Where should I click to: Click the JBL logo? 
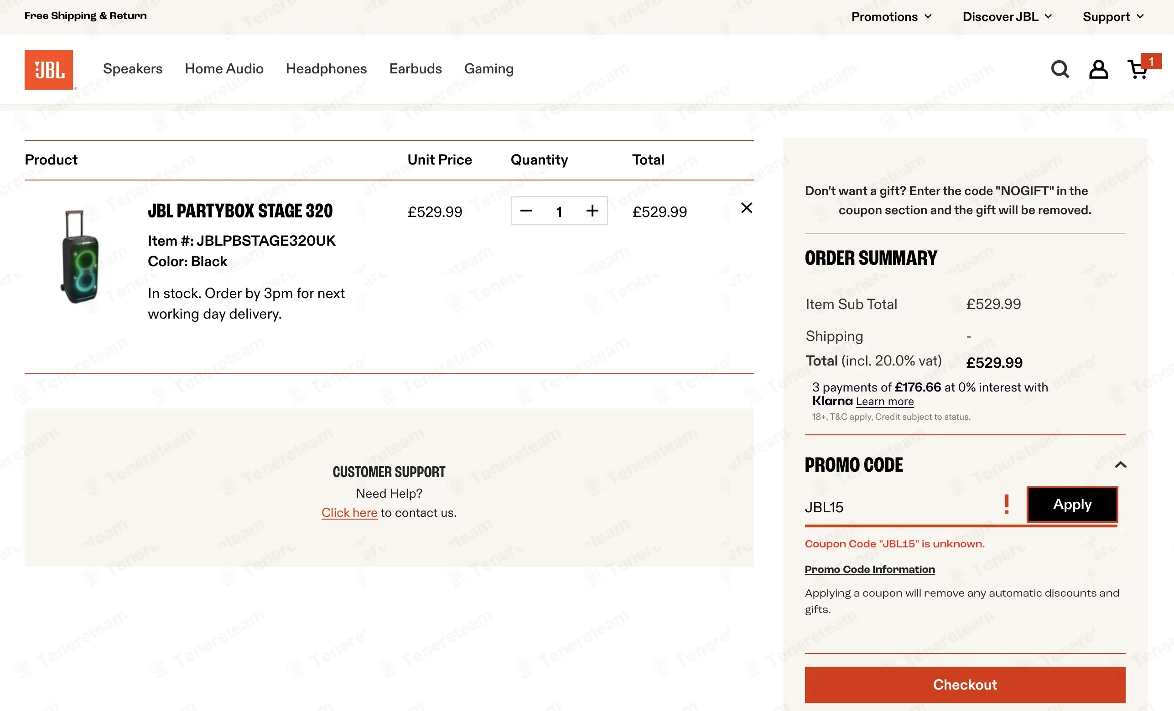click(x=49, y=70)
